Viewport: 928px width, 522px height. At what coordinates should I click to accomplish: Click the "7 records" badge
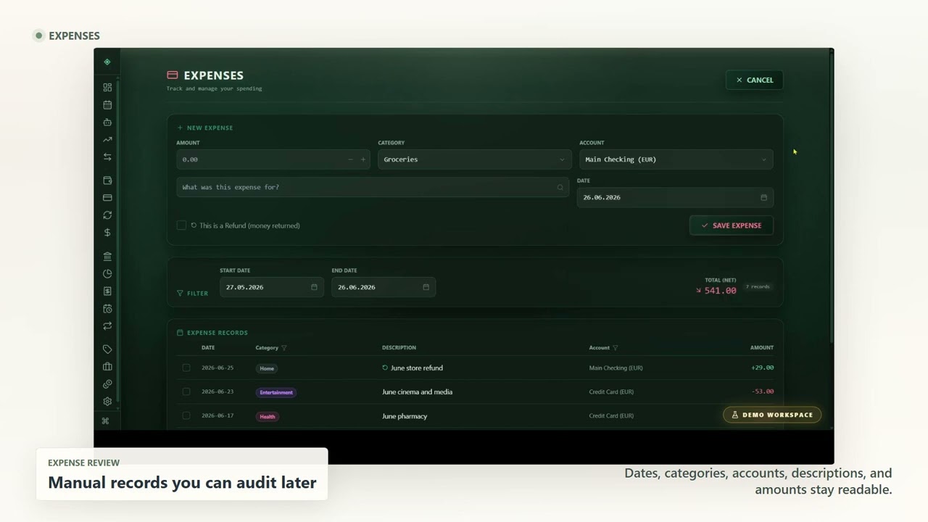click(758, 287)
